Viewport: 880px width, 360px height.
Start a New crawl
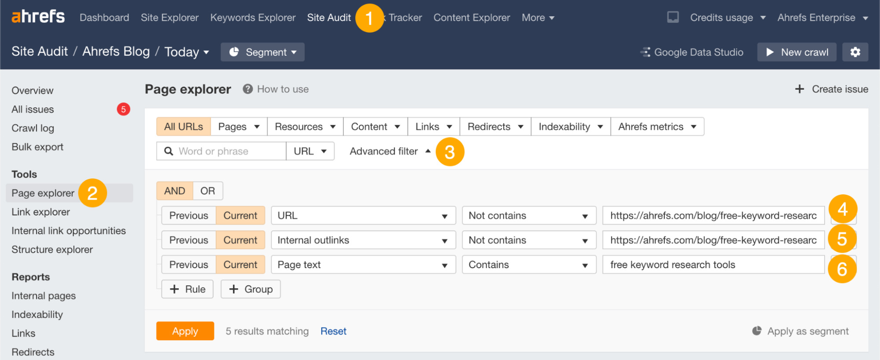(x=797, y=52)
